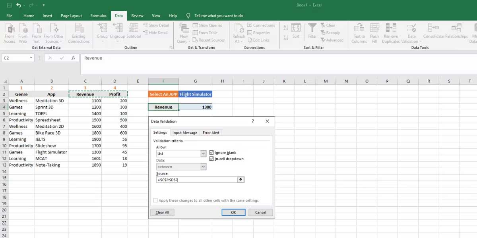This screenshot has height=238, width=477.
Task: Switch to the Error Alert tab
Action: tap(211, 132)
